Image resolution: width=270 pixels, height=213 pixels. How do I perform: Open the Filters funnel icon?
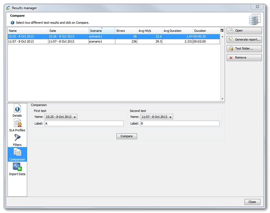tap(17, 138)
